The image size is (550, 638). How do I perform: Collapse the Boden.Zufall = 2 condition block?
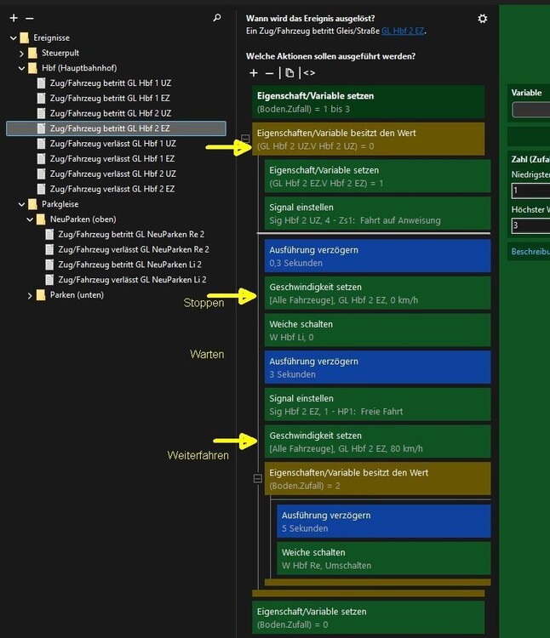pos(258,478)
